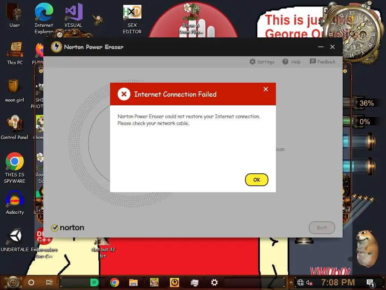
Task: Open Feedback in Norton Power Eraser
Action: [323, 62]
